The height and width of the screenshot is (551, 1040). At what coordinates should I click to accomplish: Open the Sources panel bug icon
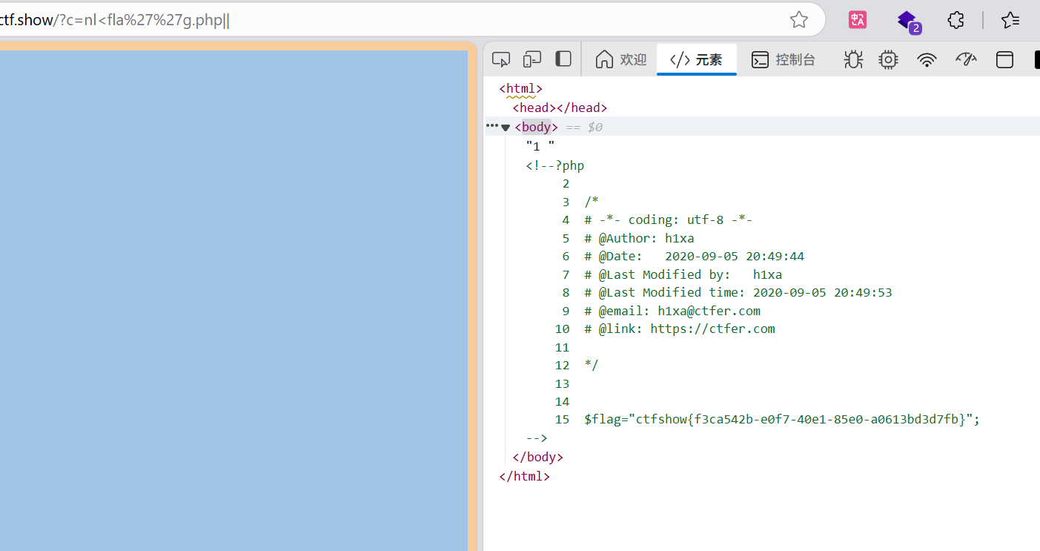click(853, 60)
